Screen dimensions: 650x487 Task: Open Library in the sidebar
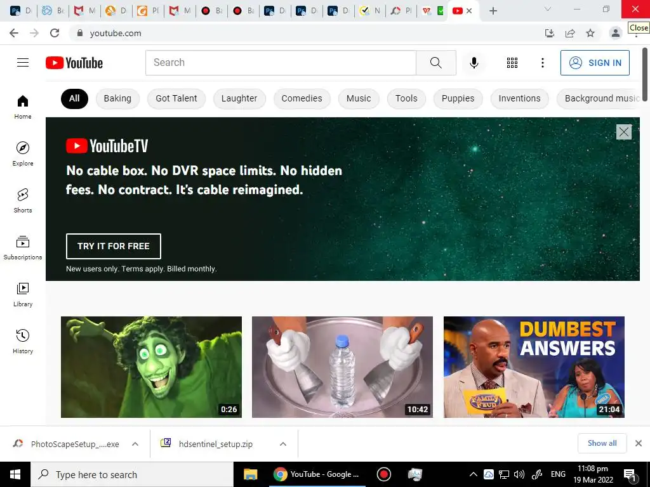[23, 294]
